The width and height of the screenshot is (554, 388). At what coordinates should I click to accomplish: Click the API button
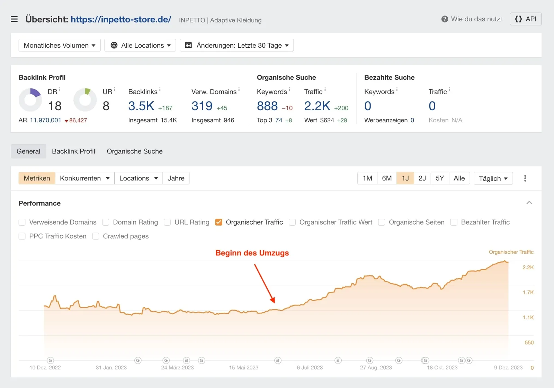[526, 19]
